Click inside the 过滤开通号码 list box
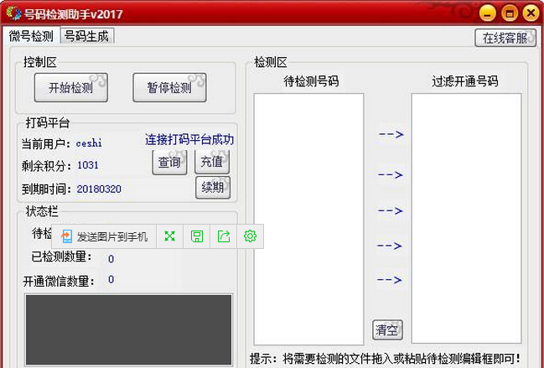544x368 pixels. coord(466,218)
